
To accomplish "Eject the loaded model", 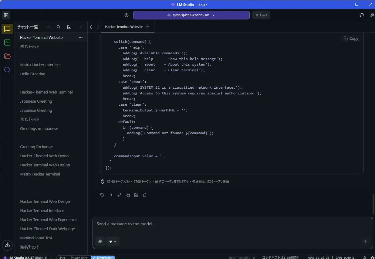I will tap(261, 15).
